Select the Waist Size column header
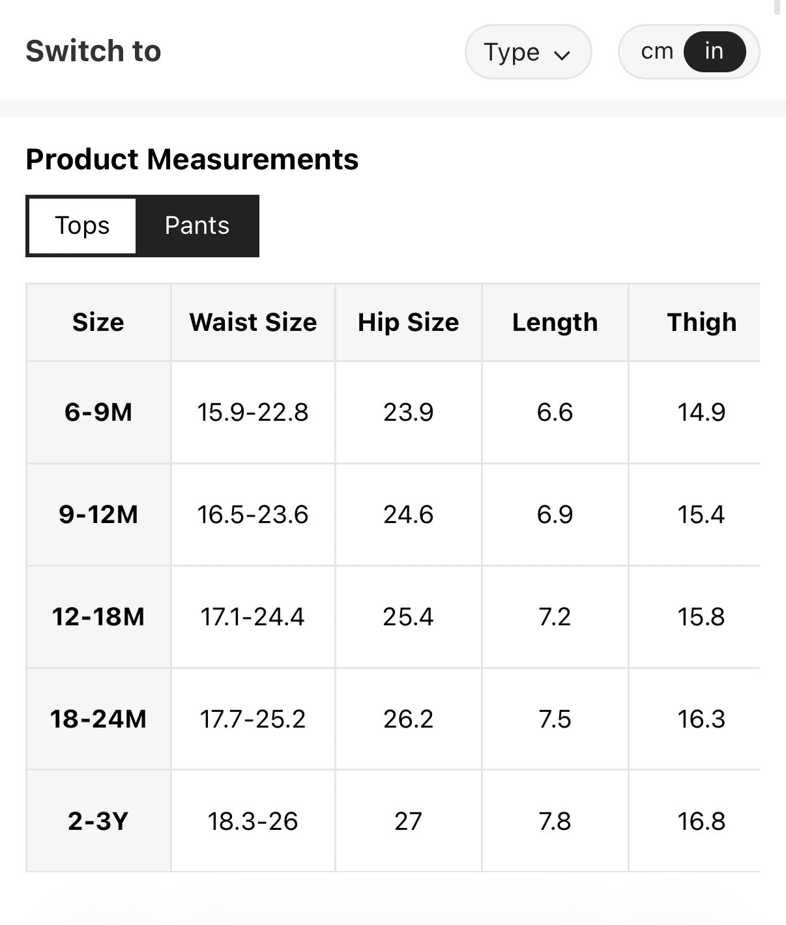This screenshot has width=786, height=925. [x=252, y=322]
